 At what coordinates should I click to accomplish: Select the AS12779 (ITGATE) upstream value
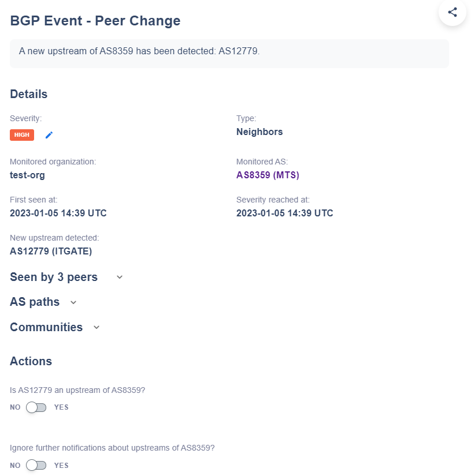point(51,251)
